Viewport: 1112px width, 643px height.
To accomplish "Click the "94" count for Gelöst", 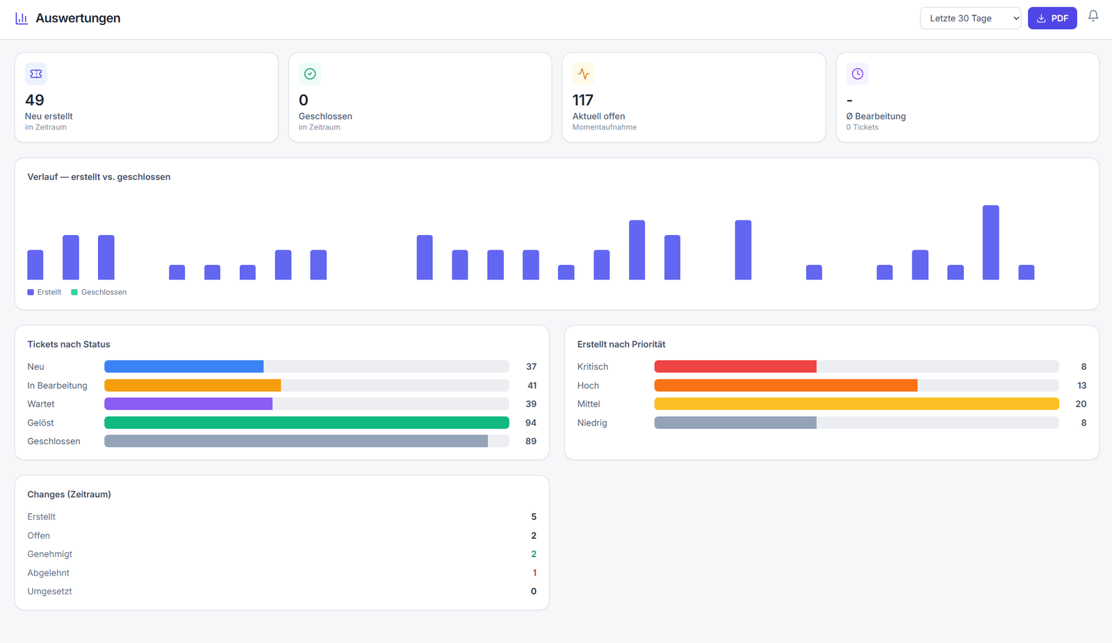I will [531, 423].
